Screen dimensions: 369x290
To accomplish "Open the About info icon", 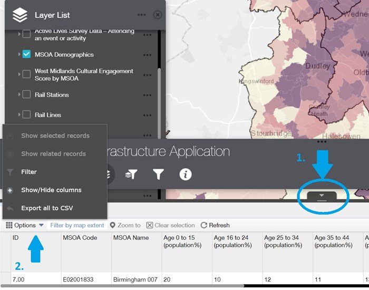I will pyautogui.click(x=185, y=175).
